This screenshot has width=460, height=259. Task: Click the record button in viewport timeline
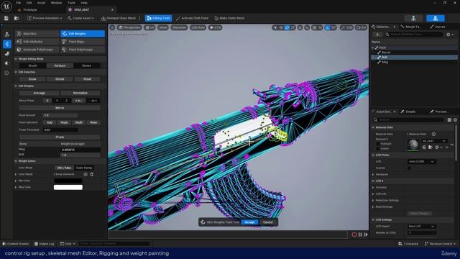click(x=354, y=235)
